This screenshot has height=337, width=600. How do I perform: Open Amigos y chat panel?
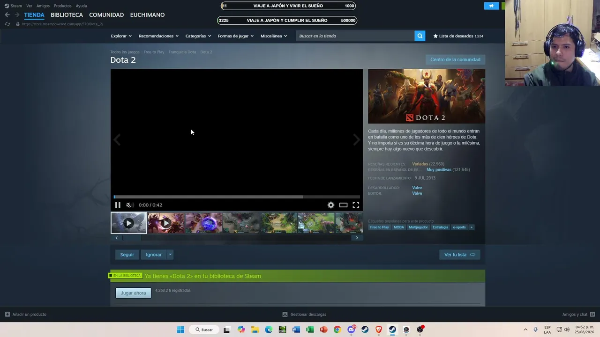(579, 315)
